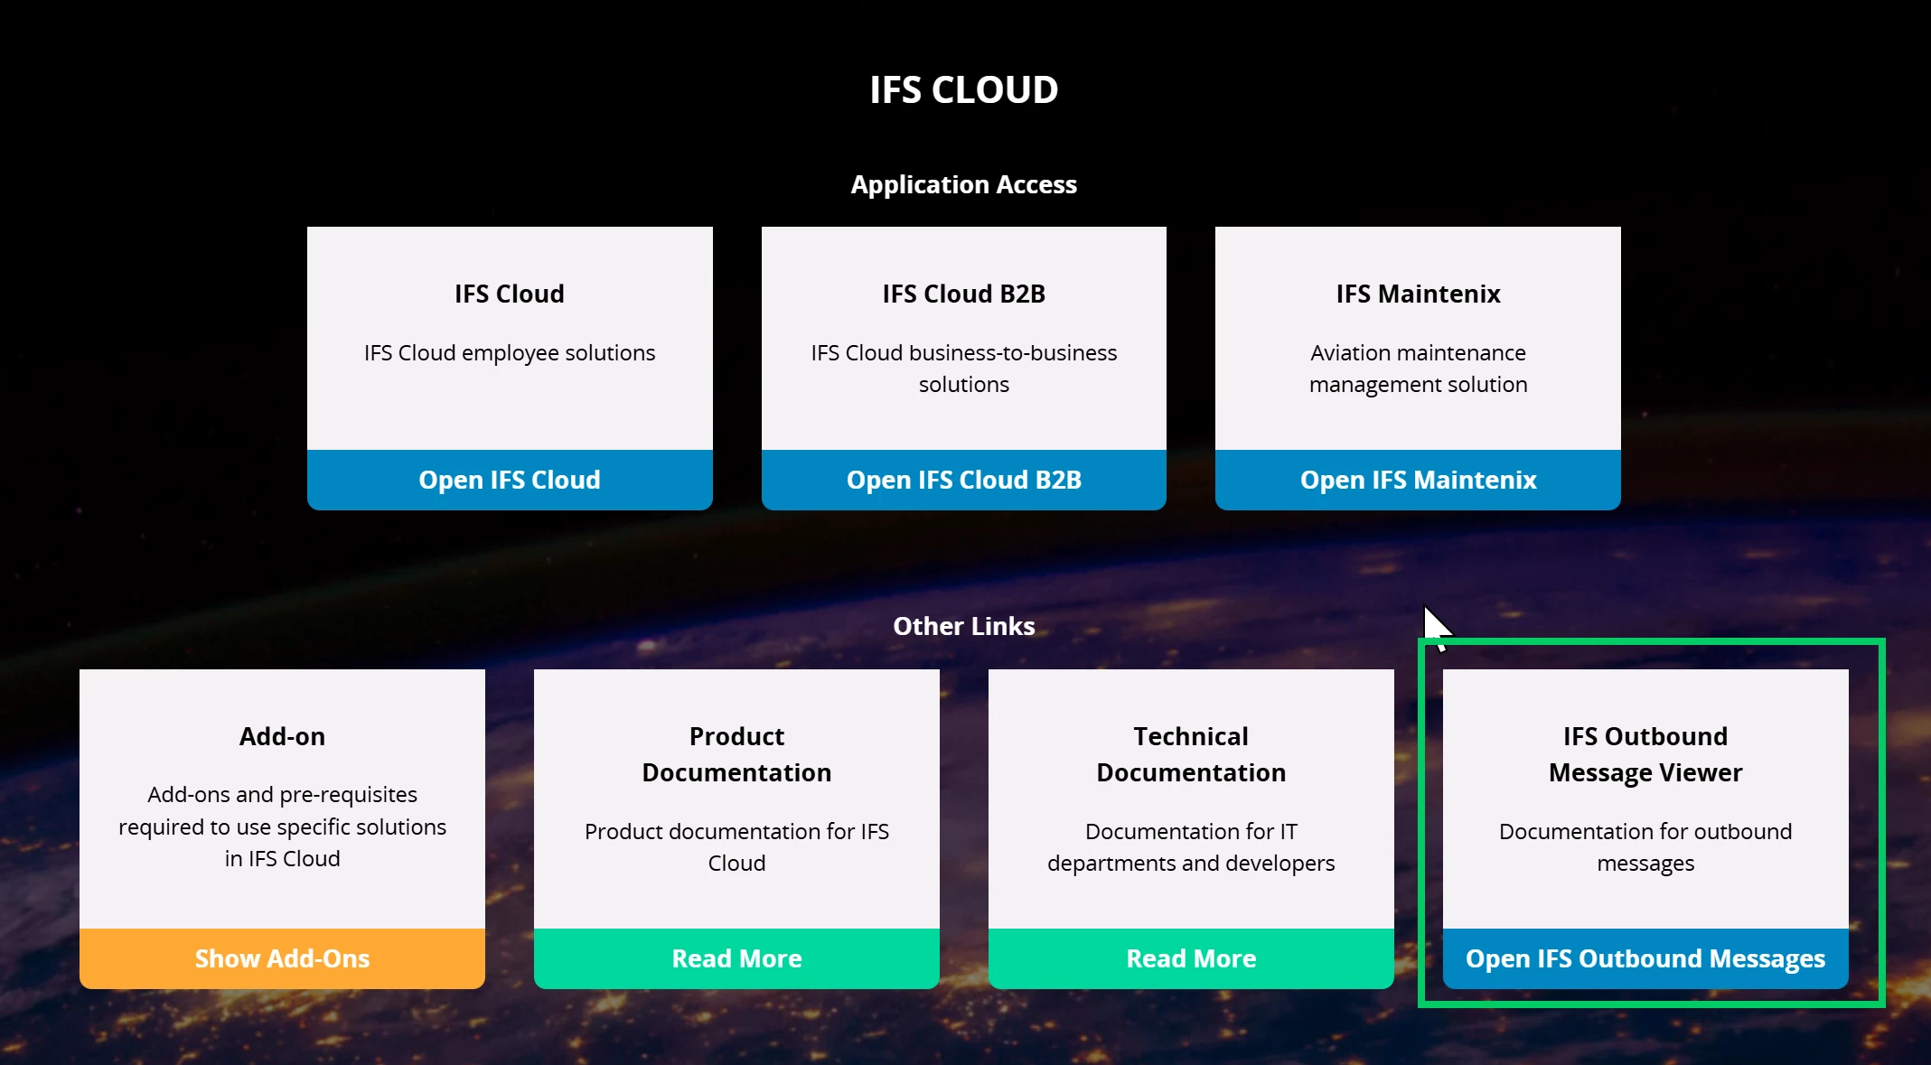Click 'Documentation for outbound messages' text
This screenshot has width=1931, height=1065.
tap(1645, 847)
